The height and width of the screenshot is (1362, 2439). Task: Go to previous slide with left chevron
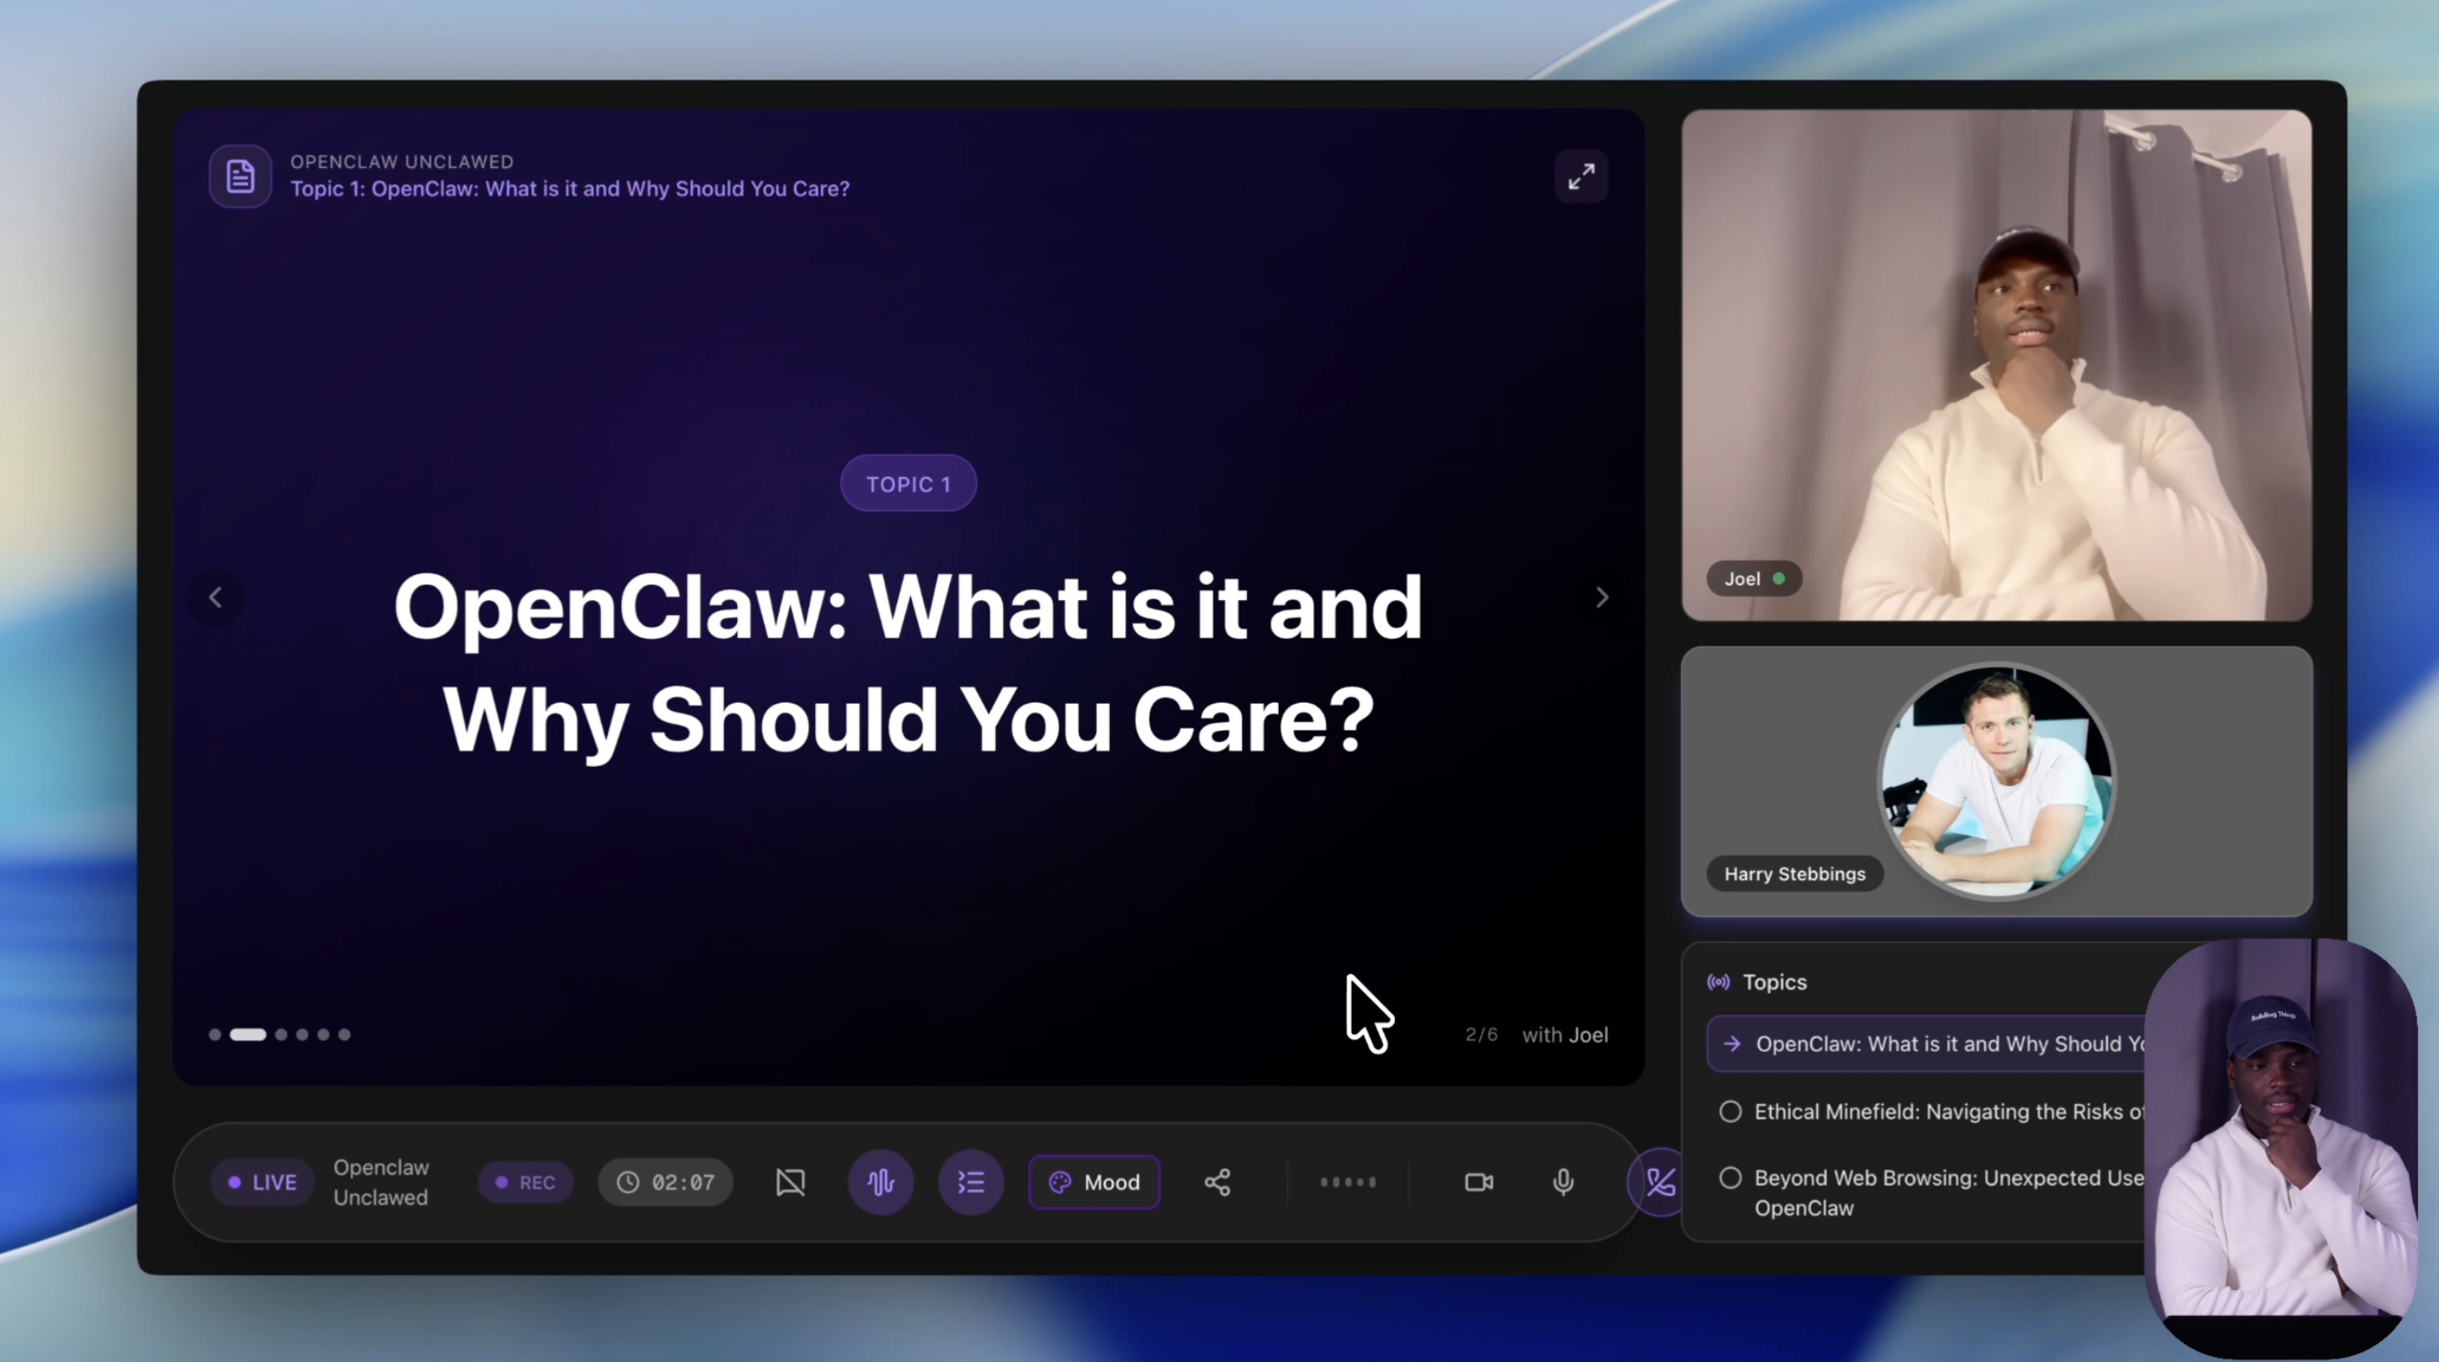click(216, 597)
